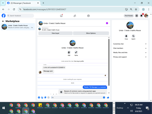Click the chat header title Linda - 5 beds
Image resolution: width=152 pixels, height=114 pixels.
(54, 23)
